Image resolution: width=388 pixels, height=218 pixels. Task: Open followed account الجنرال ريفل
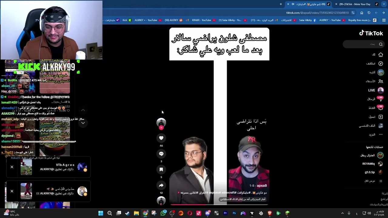point(372,155)
